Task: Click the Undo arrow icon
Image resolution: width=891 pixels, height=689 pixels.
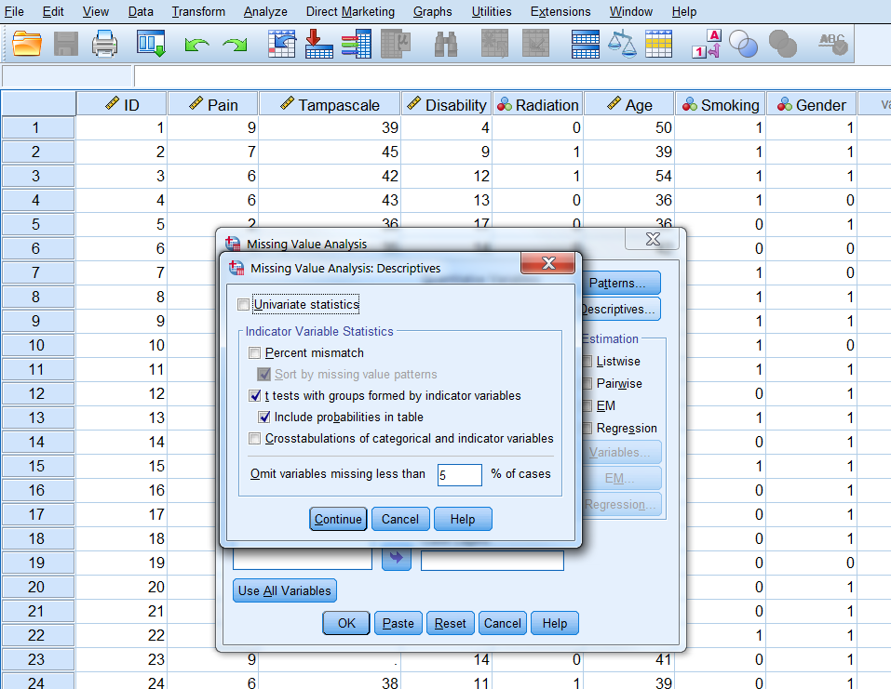Action: tap(196, 44)
